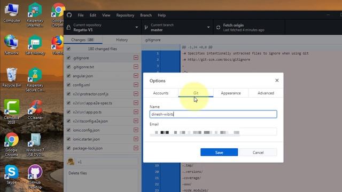The width and height of the screenshot is (342, 192).
Task: Open the Repository menu
Action: pyautogui.click(x=125, y=15)
